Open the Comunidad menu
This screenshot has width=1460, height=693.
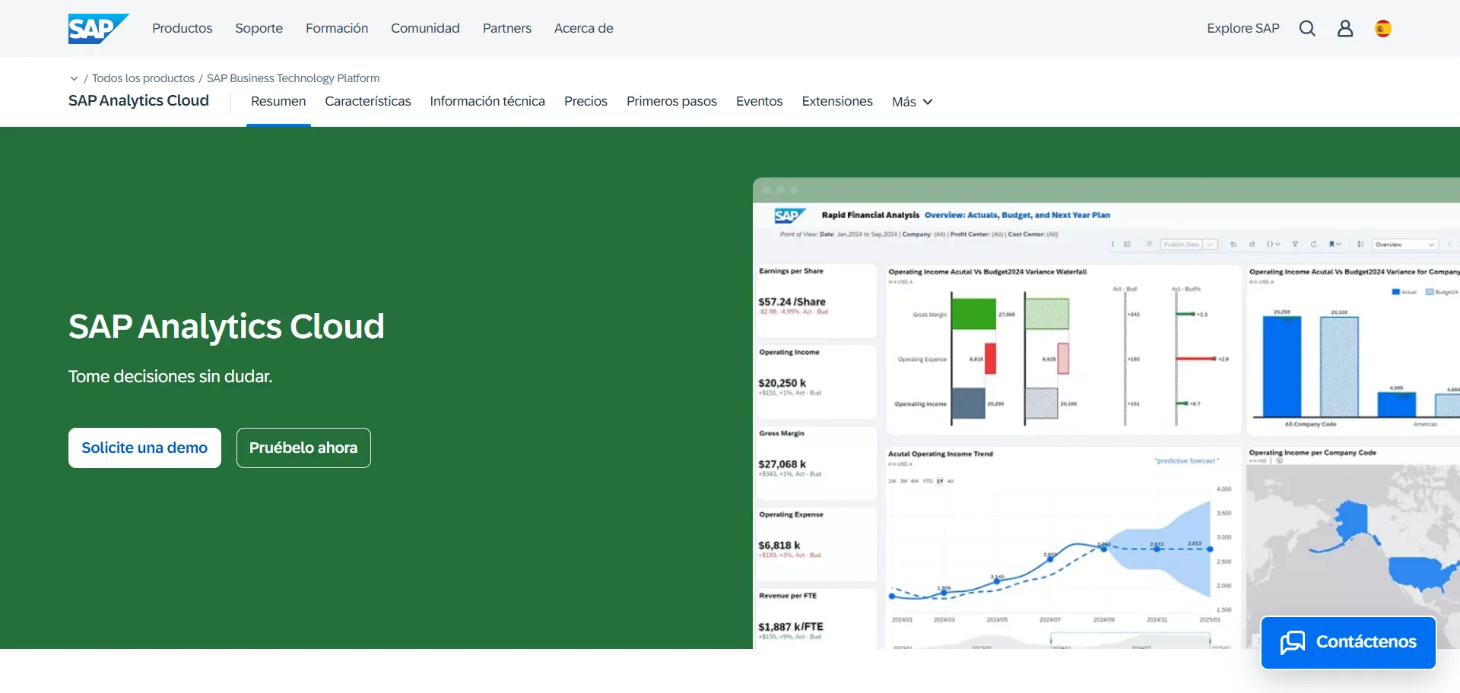pyautogui.click(x=425, y=28)
